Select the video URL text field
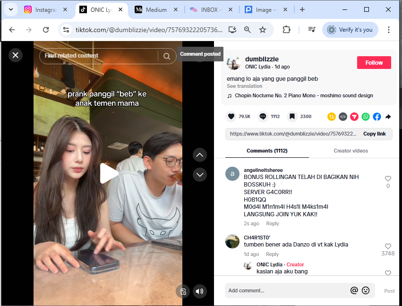This screenshot has width=402, height=306. (293, 134)
